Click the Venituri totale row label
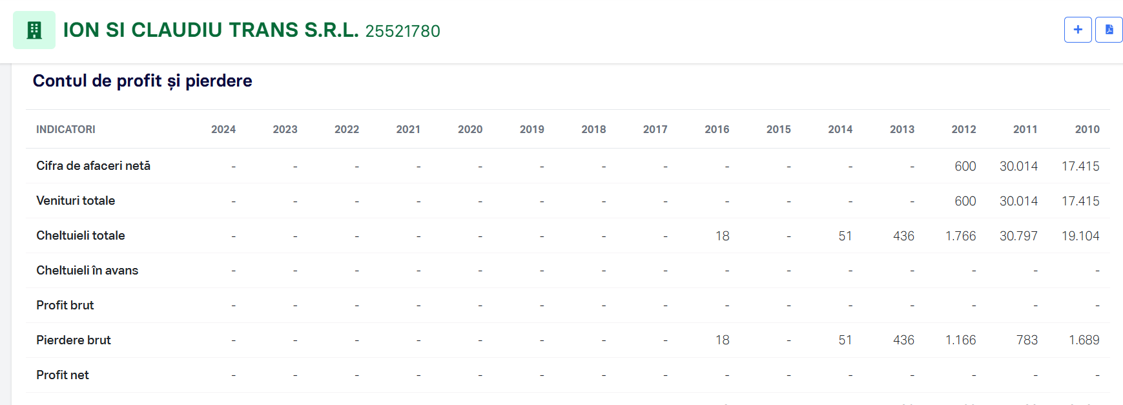This screenshot has height=405, width=1123. pyautogui.click(x=76, y=201)
